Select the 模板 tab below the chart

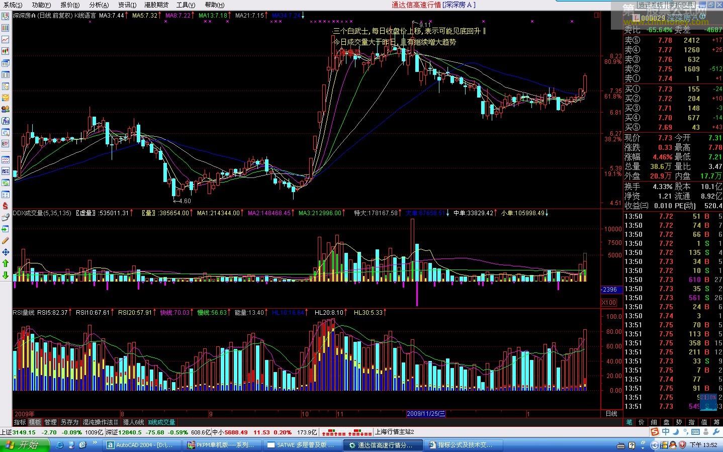click(x=35, y=422)
